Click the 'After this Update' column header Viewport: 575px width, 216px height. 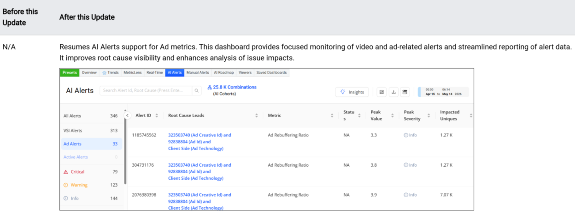[87, 17]
